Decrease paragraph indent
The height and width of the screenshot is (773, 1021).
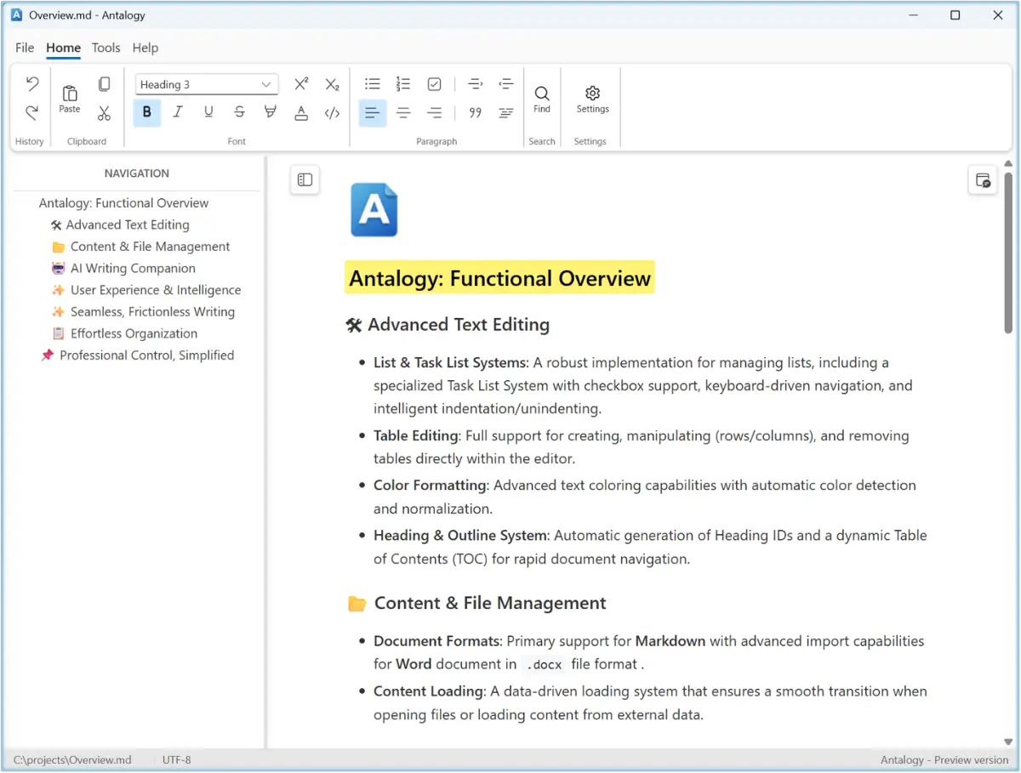(506, 84)
